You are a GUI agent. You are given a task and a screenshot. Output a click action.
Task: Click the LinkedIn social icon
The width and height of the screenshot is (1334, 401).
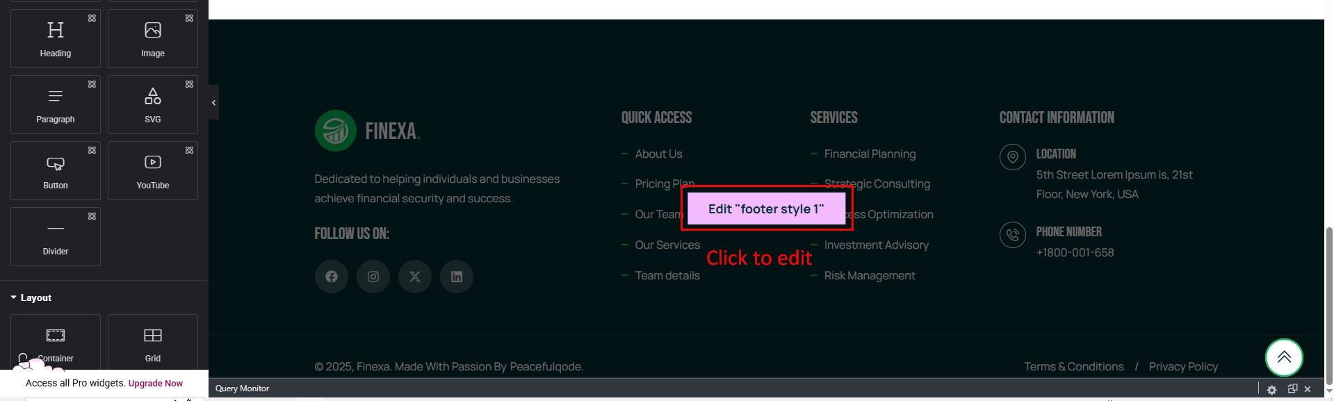pos(457,277)
